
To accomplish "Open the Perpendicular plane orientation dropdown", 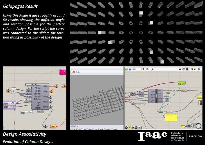I will pyautogui.click(x=33, y=85).
